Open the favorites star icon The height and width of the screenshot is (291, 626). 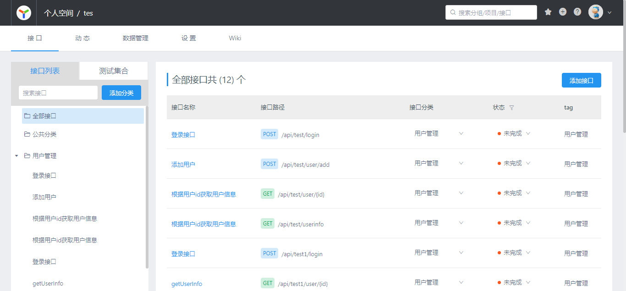pyautogui.click(x=548, y=11)
